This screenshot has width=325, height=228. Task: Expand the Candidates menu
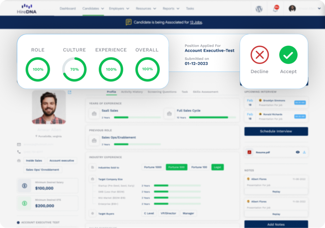(93, 9)
